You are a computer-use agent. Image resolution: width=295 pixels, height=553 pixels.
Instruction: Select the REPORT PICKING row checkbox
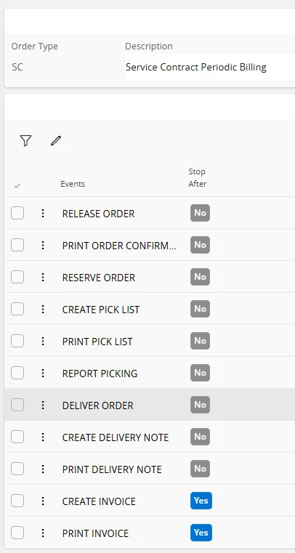17,373
